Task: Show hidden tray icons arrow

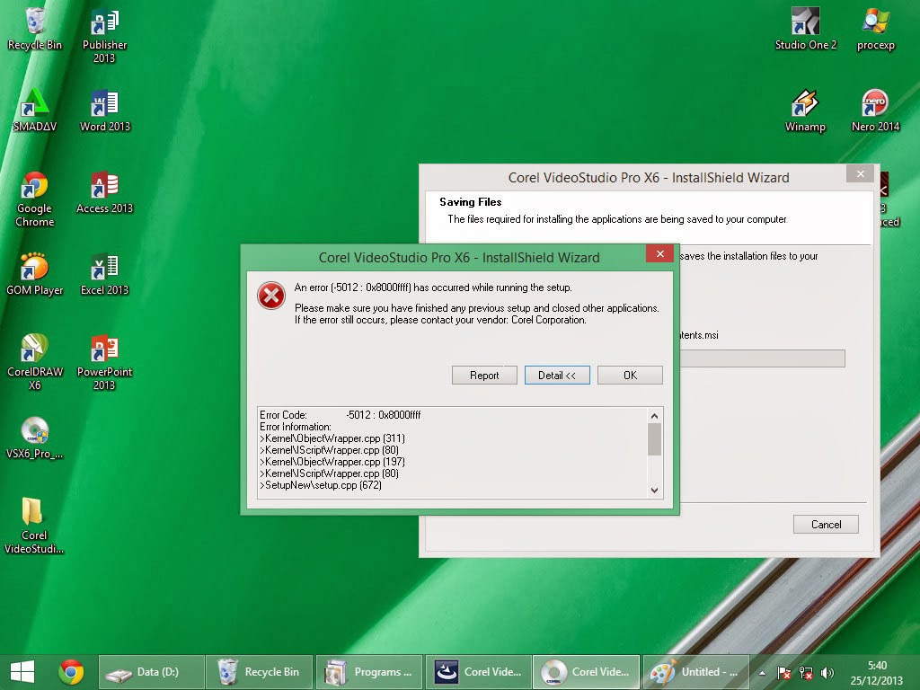Action: [762, 673]
